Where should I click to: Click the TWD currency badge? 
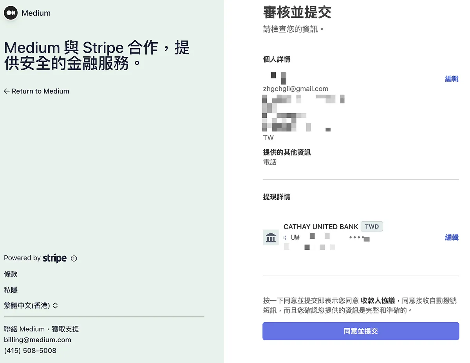point(372,227)
